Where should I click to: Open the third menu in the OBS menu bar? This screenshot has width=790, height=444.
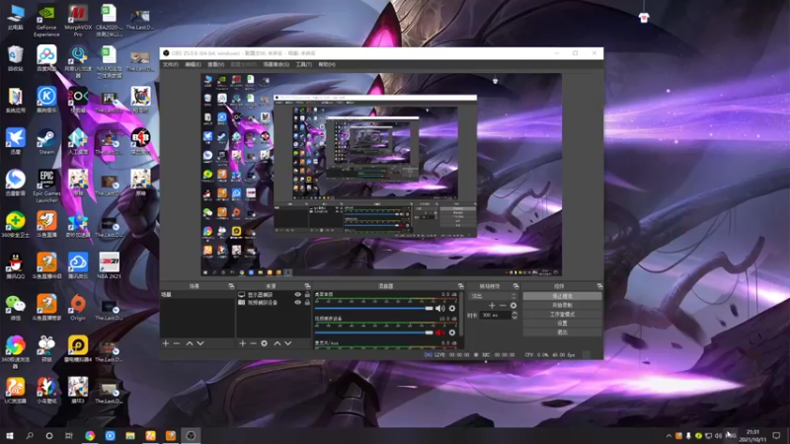click(215, 64)
